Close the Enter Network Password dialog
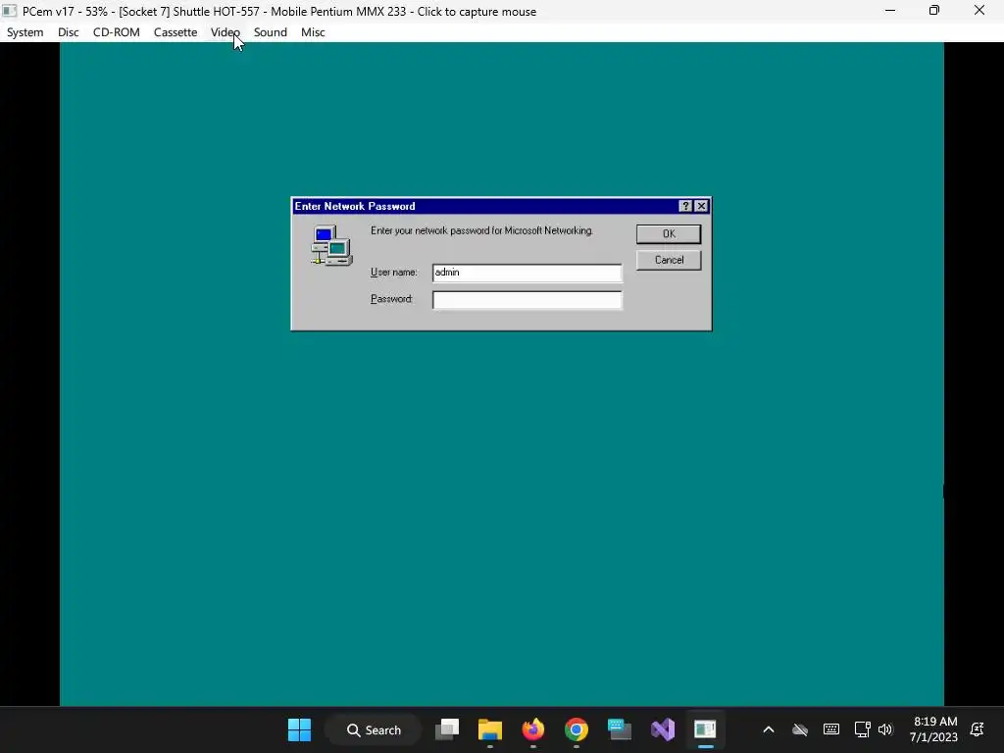1004x753 pixels. (x=701, y=206)
